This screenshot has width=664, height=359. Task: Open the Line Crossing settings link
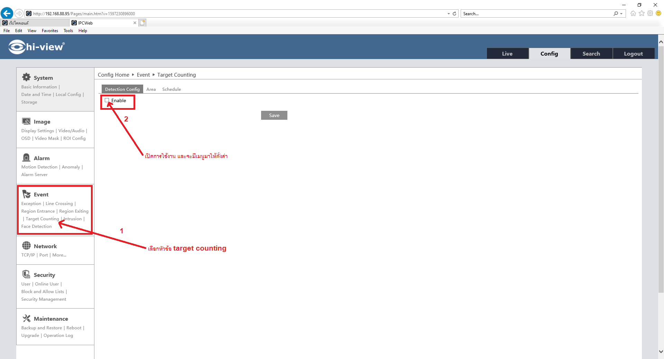coord(59,204)
